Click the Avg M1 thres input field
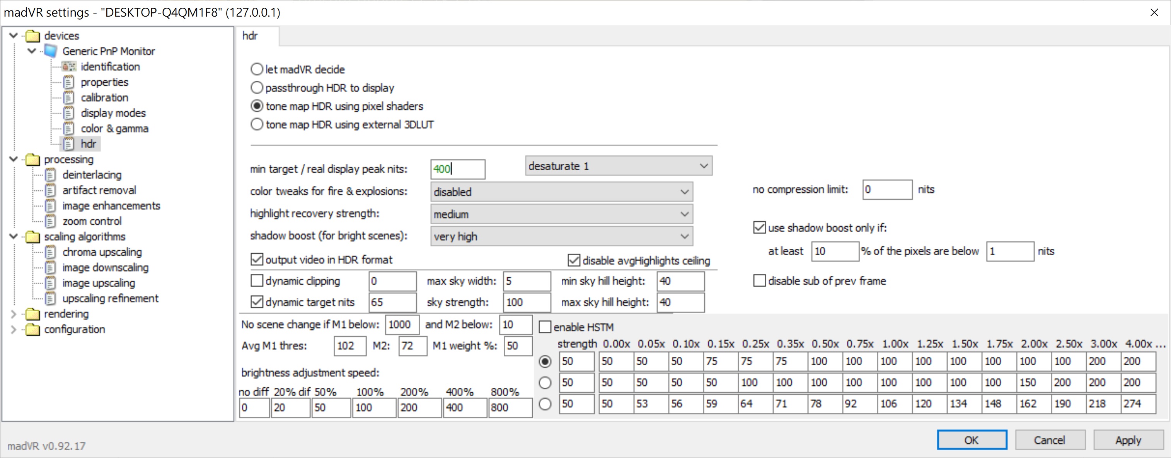 click(x=349, y=346)
